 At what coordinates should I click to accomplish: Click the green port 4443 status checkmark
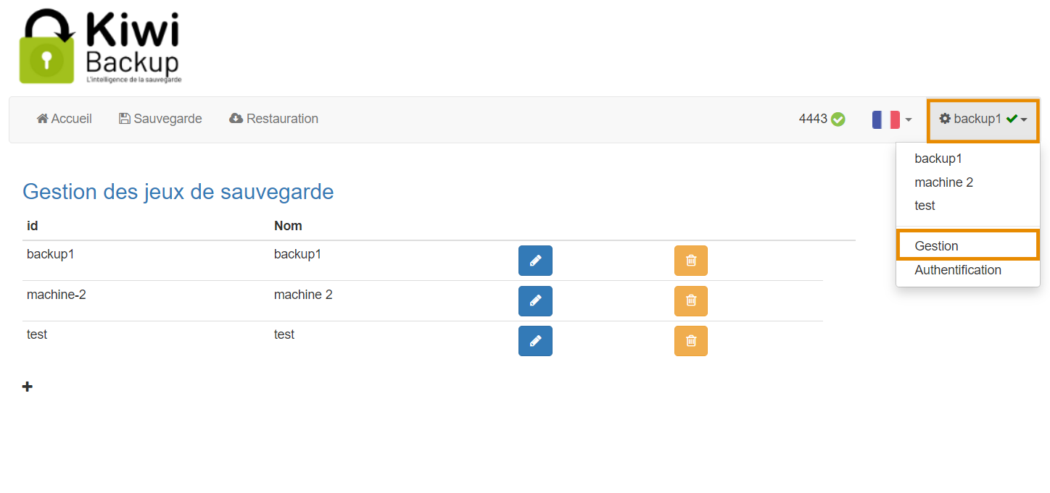[838, 119]
